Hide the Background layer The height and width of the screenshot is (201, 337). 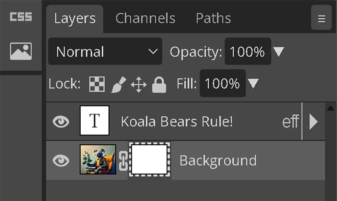click(61, 160)
